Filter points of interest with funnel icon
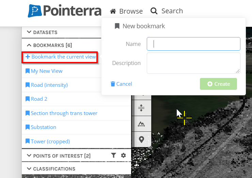This screenshot has width=252, height=178. click(113, 155)
